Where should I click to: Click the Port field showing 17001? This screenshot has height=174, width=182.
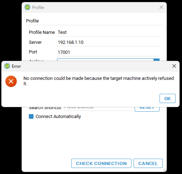point(108,52)
